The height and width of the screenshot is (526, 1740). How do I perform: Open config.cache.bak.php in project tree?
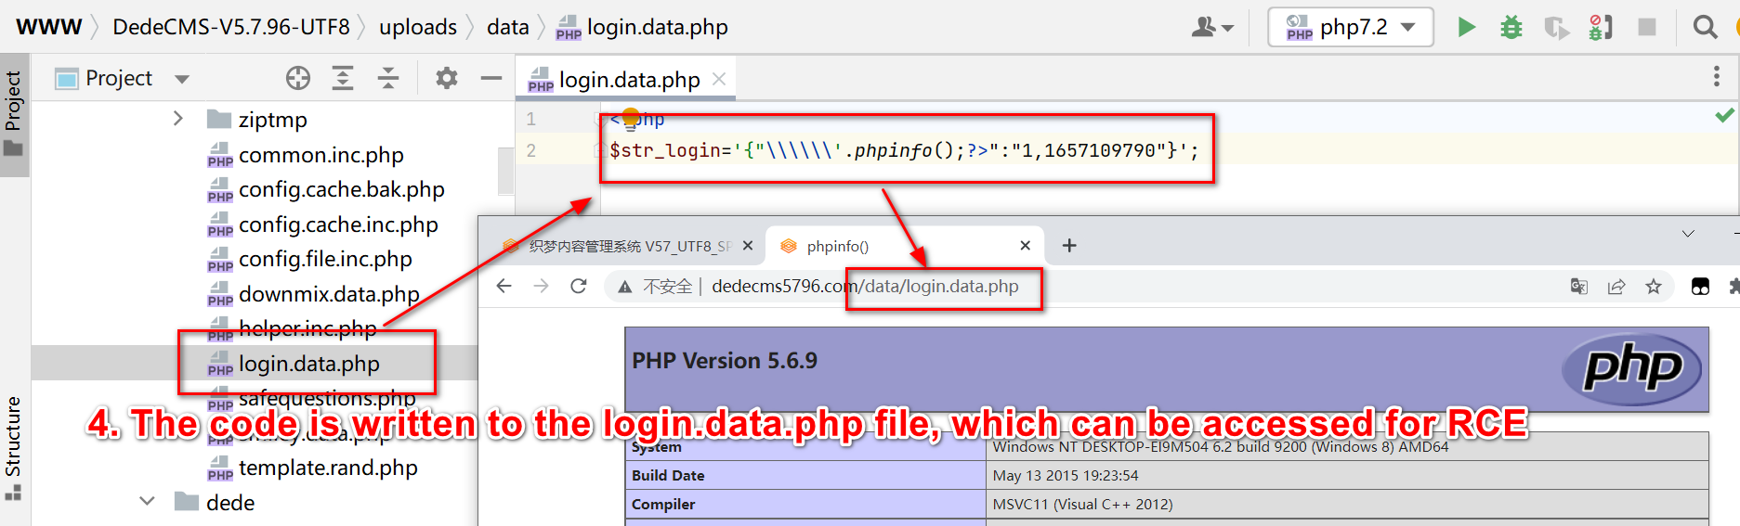pos(341,189)
